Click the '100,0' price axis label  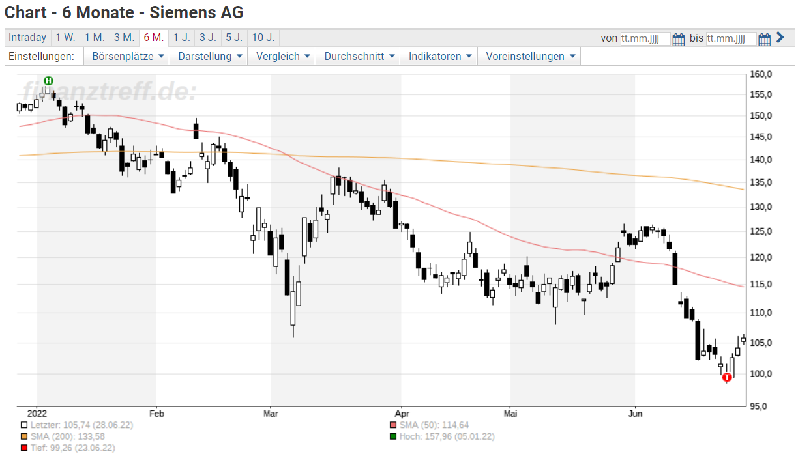click(760, 374)
